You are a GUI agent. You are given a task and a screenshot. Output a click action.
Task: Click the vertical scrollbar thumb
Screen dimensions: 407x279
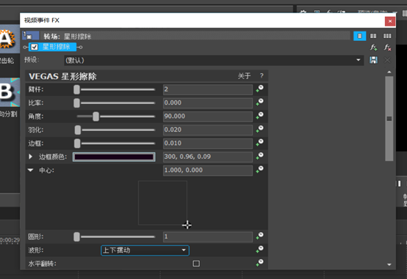point(389,119)
